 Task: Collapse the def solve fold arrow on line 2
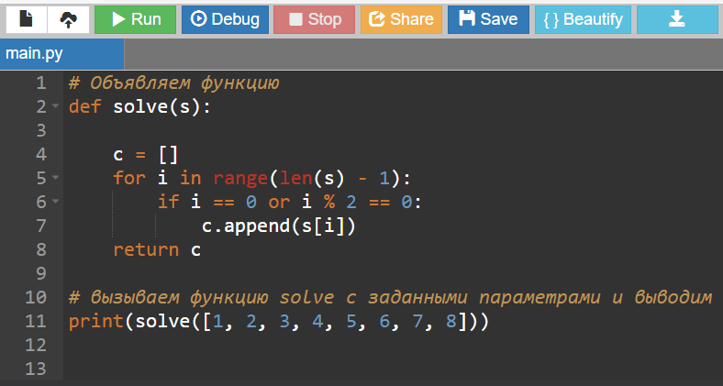click(x=55, y=106)
